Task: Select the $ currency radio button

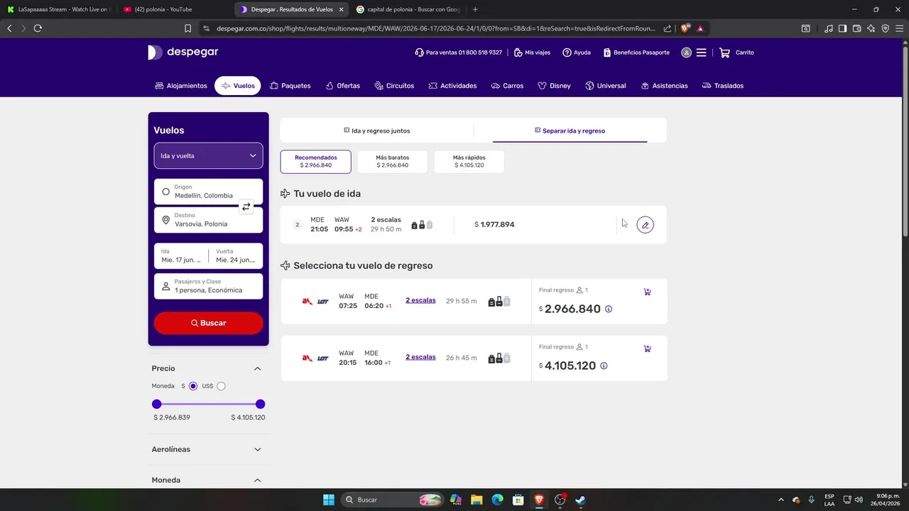Action: pos(193,386)
